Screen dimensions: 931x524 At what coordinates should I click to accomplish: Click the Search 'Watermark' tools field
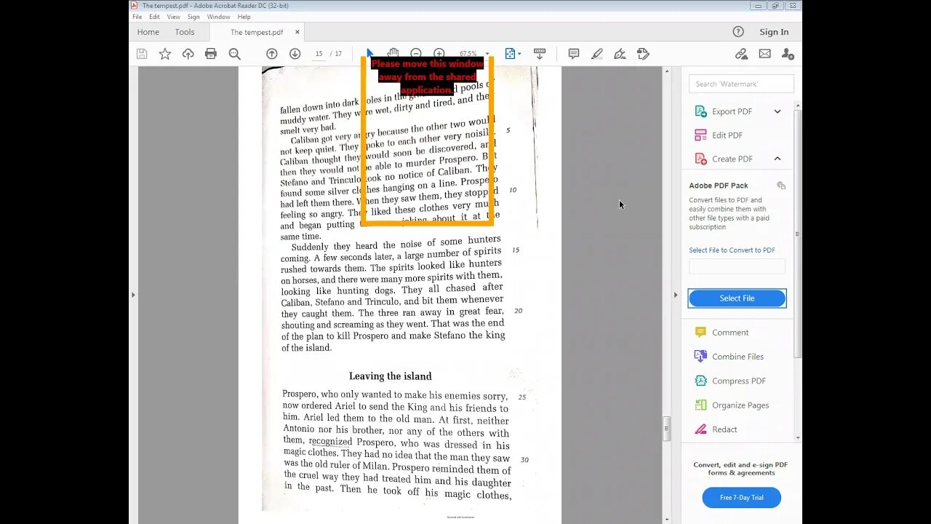tap(741, 84)
